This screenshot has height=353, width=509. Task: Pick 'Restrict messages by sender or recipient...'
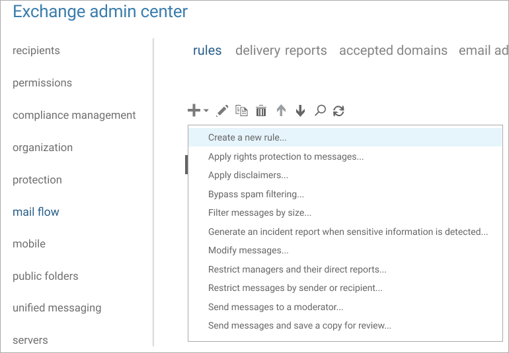[345, 288]
